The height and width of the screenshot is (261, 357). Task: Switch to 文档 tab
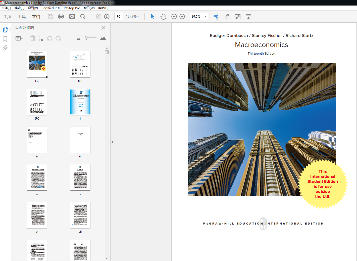click(36, 17)
